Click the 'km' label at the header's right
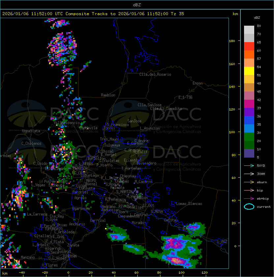 [235, 14]
